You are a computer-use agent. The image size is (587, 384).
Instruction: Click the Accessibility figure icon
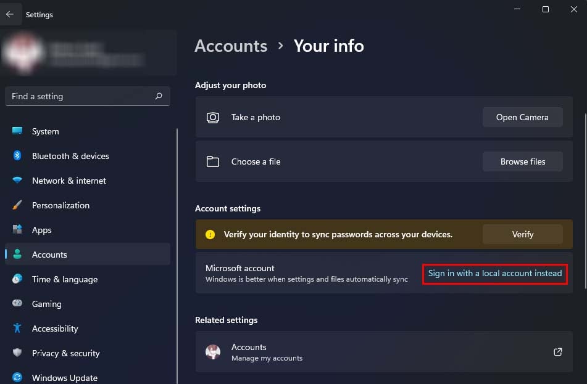[x=17, y=328]
